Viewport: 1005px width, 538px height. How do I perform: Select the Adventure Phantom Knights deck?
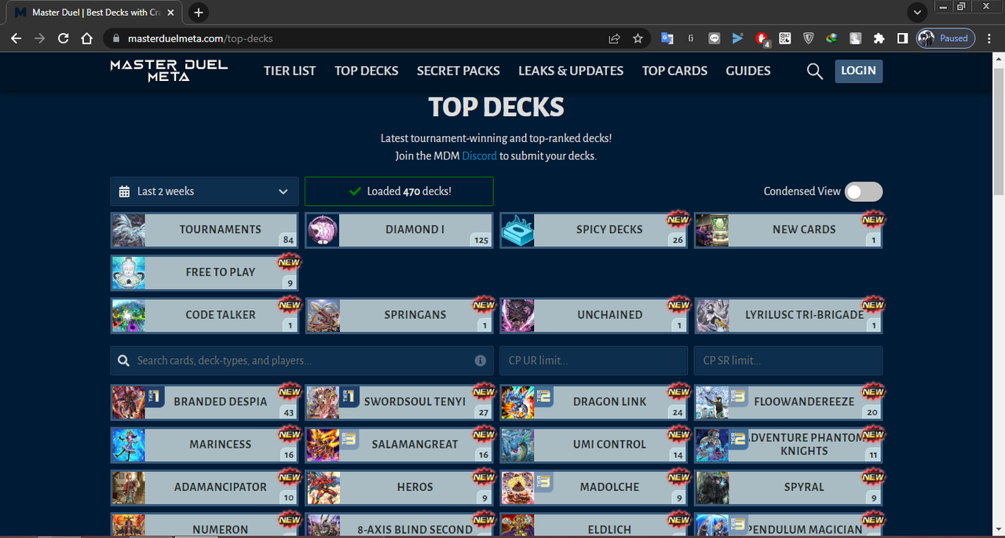(788, 445)
